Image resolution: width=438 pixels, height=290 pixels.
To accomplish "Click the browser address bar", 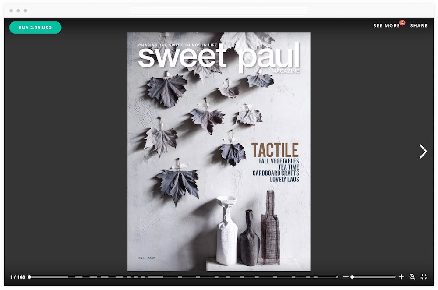I will click(x=219, y=11).
